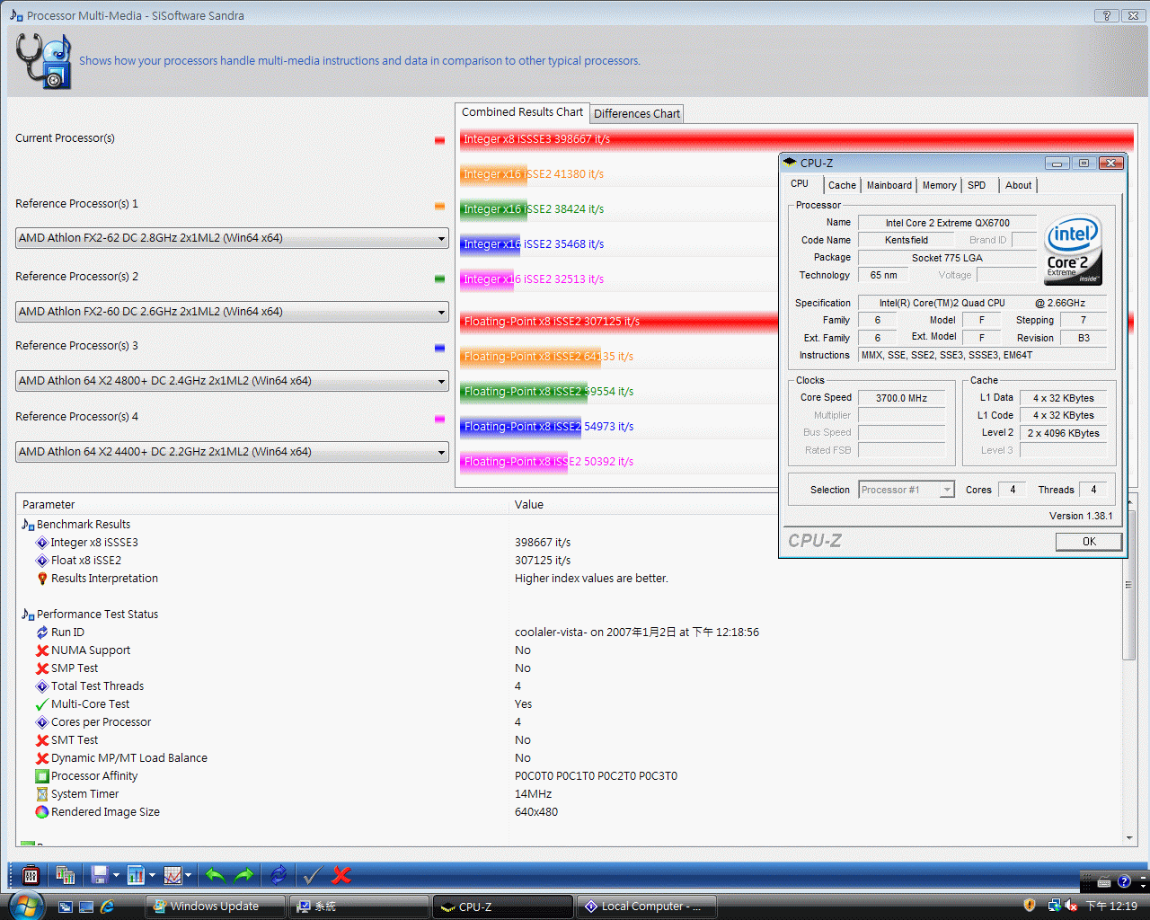Click the line graph icon
This screenshot has height=920, width=1150.
[x=172, y=875]
